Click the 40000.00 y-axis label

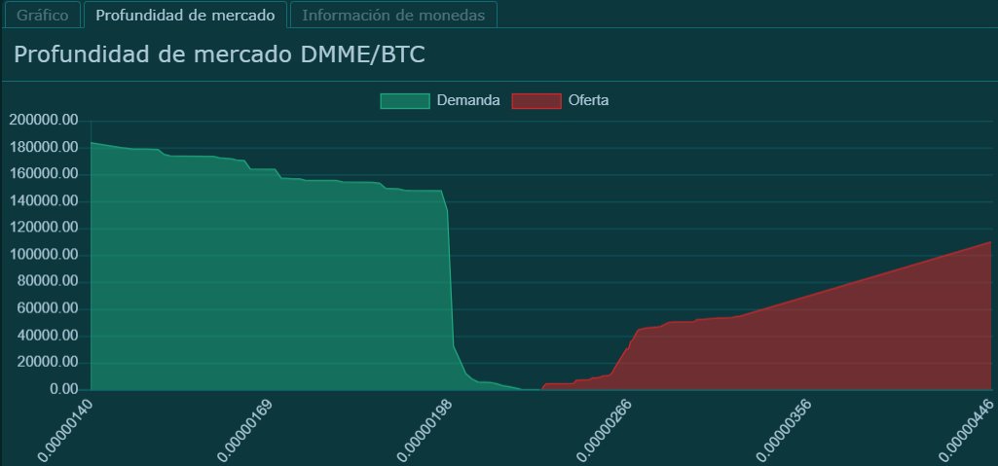(x=47, y=335)
